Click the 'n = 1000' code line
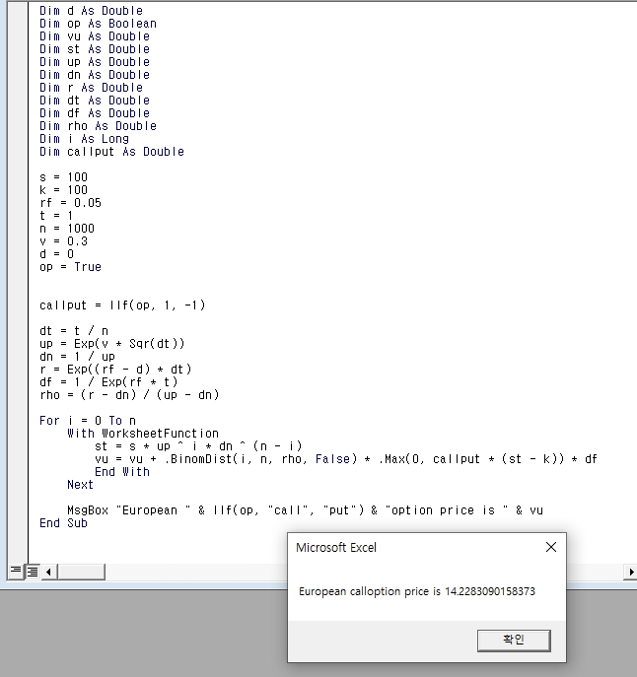 coord(67,229)
